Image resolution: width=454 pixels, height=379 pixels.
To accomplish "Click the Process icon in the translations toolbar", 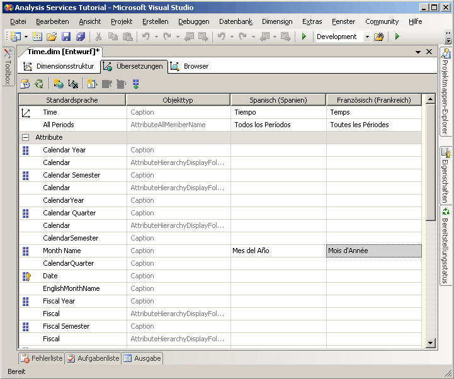I will pyautogui.click(x=25, y=84).
